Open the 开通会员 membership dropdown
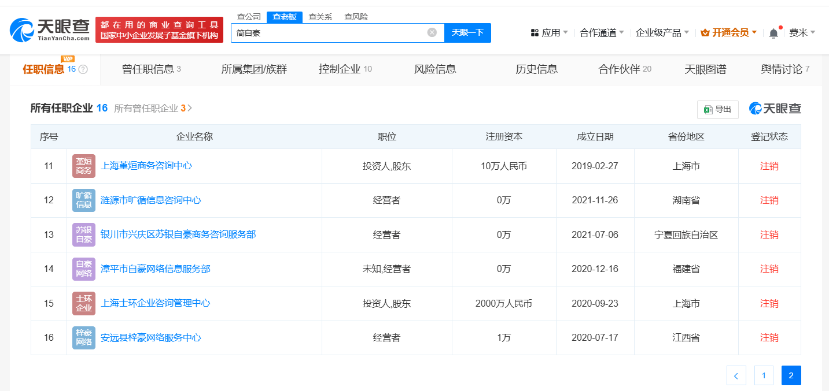The height and width of the screenshot is (391, 829). (728, 33)
